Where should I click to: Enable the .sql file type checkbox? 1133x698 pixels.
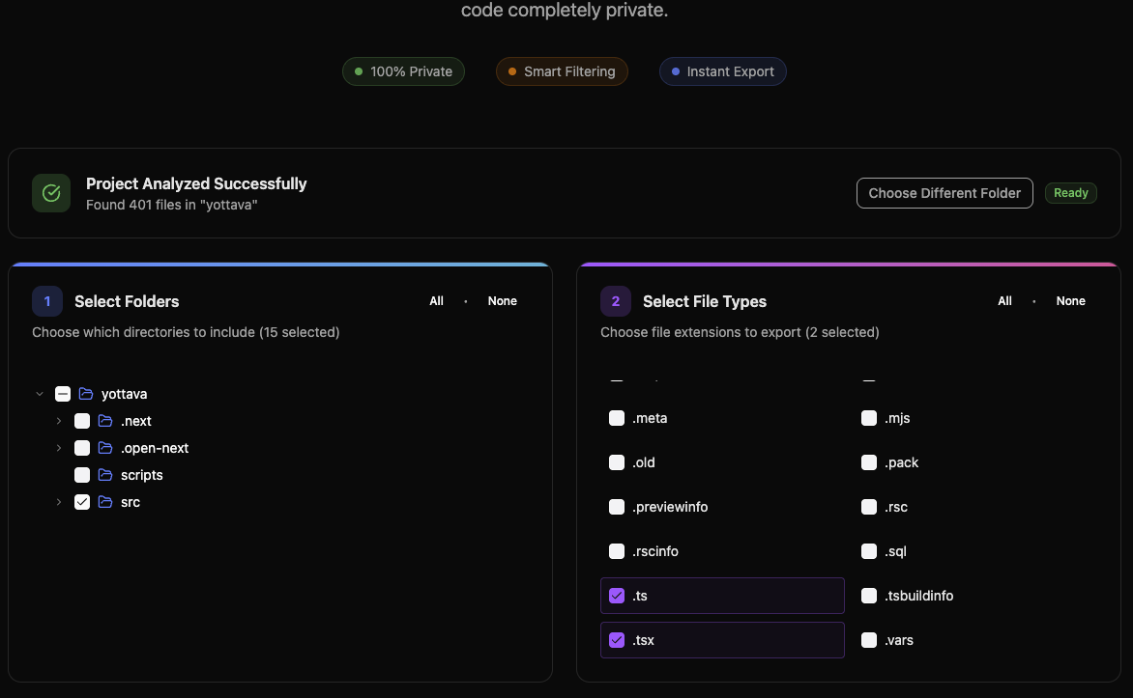(869, 551)
